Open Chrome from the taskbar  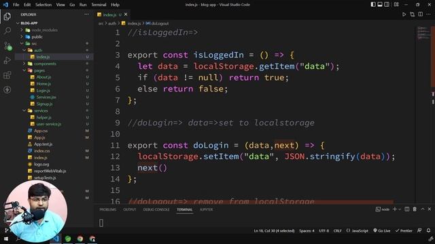point(80,239)
